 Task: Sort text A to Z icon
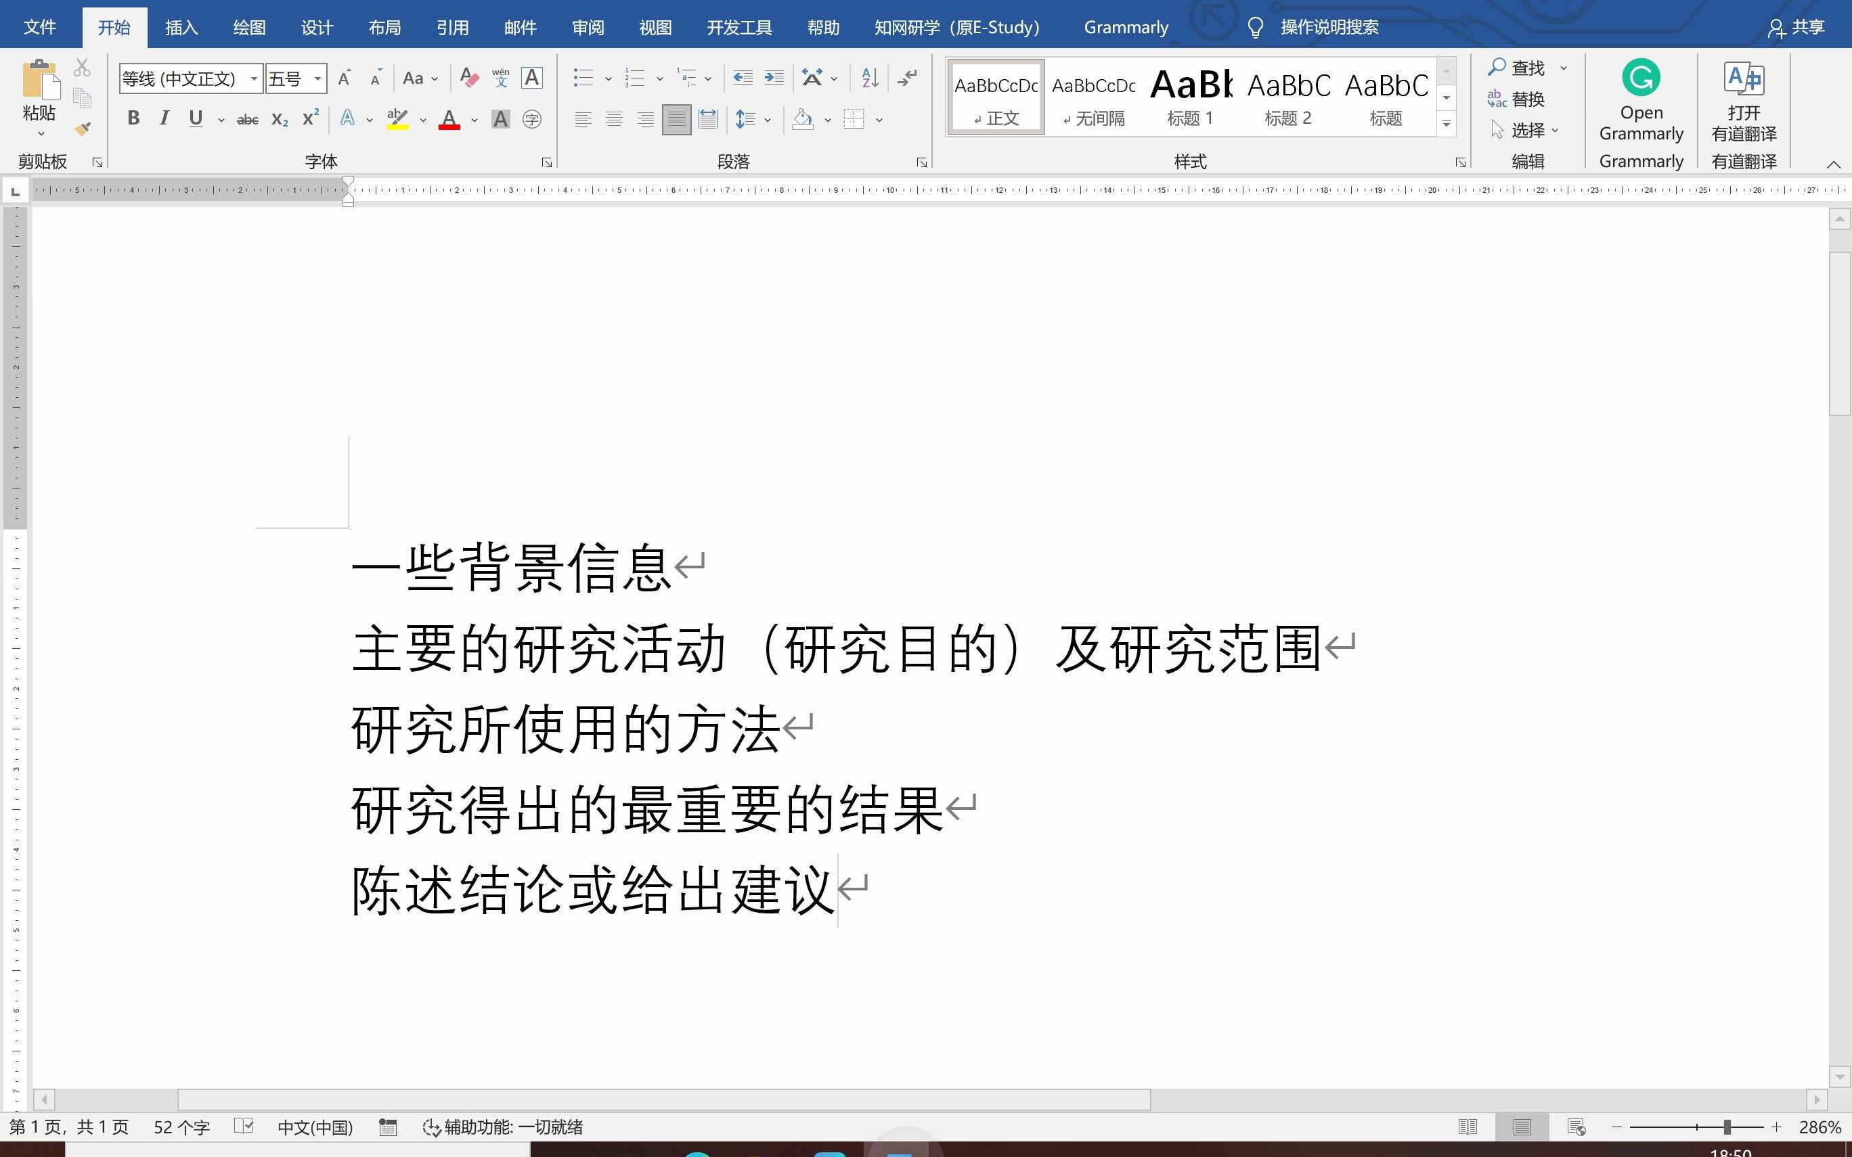pyautogui.click(x=869, y=78)
